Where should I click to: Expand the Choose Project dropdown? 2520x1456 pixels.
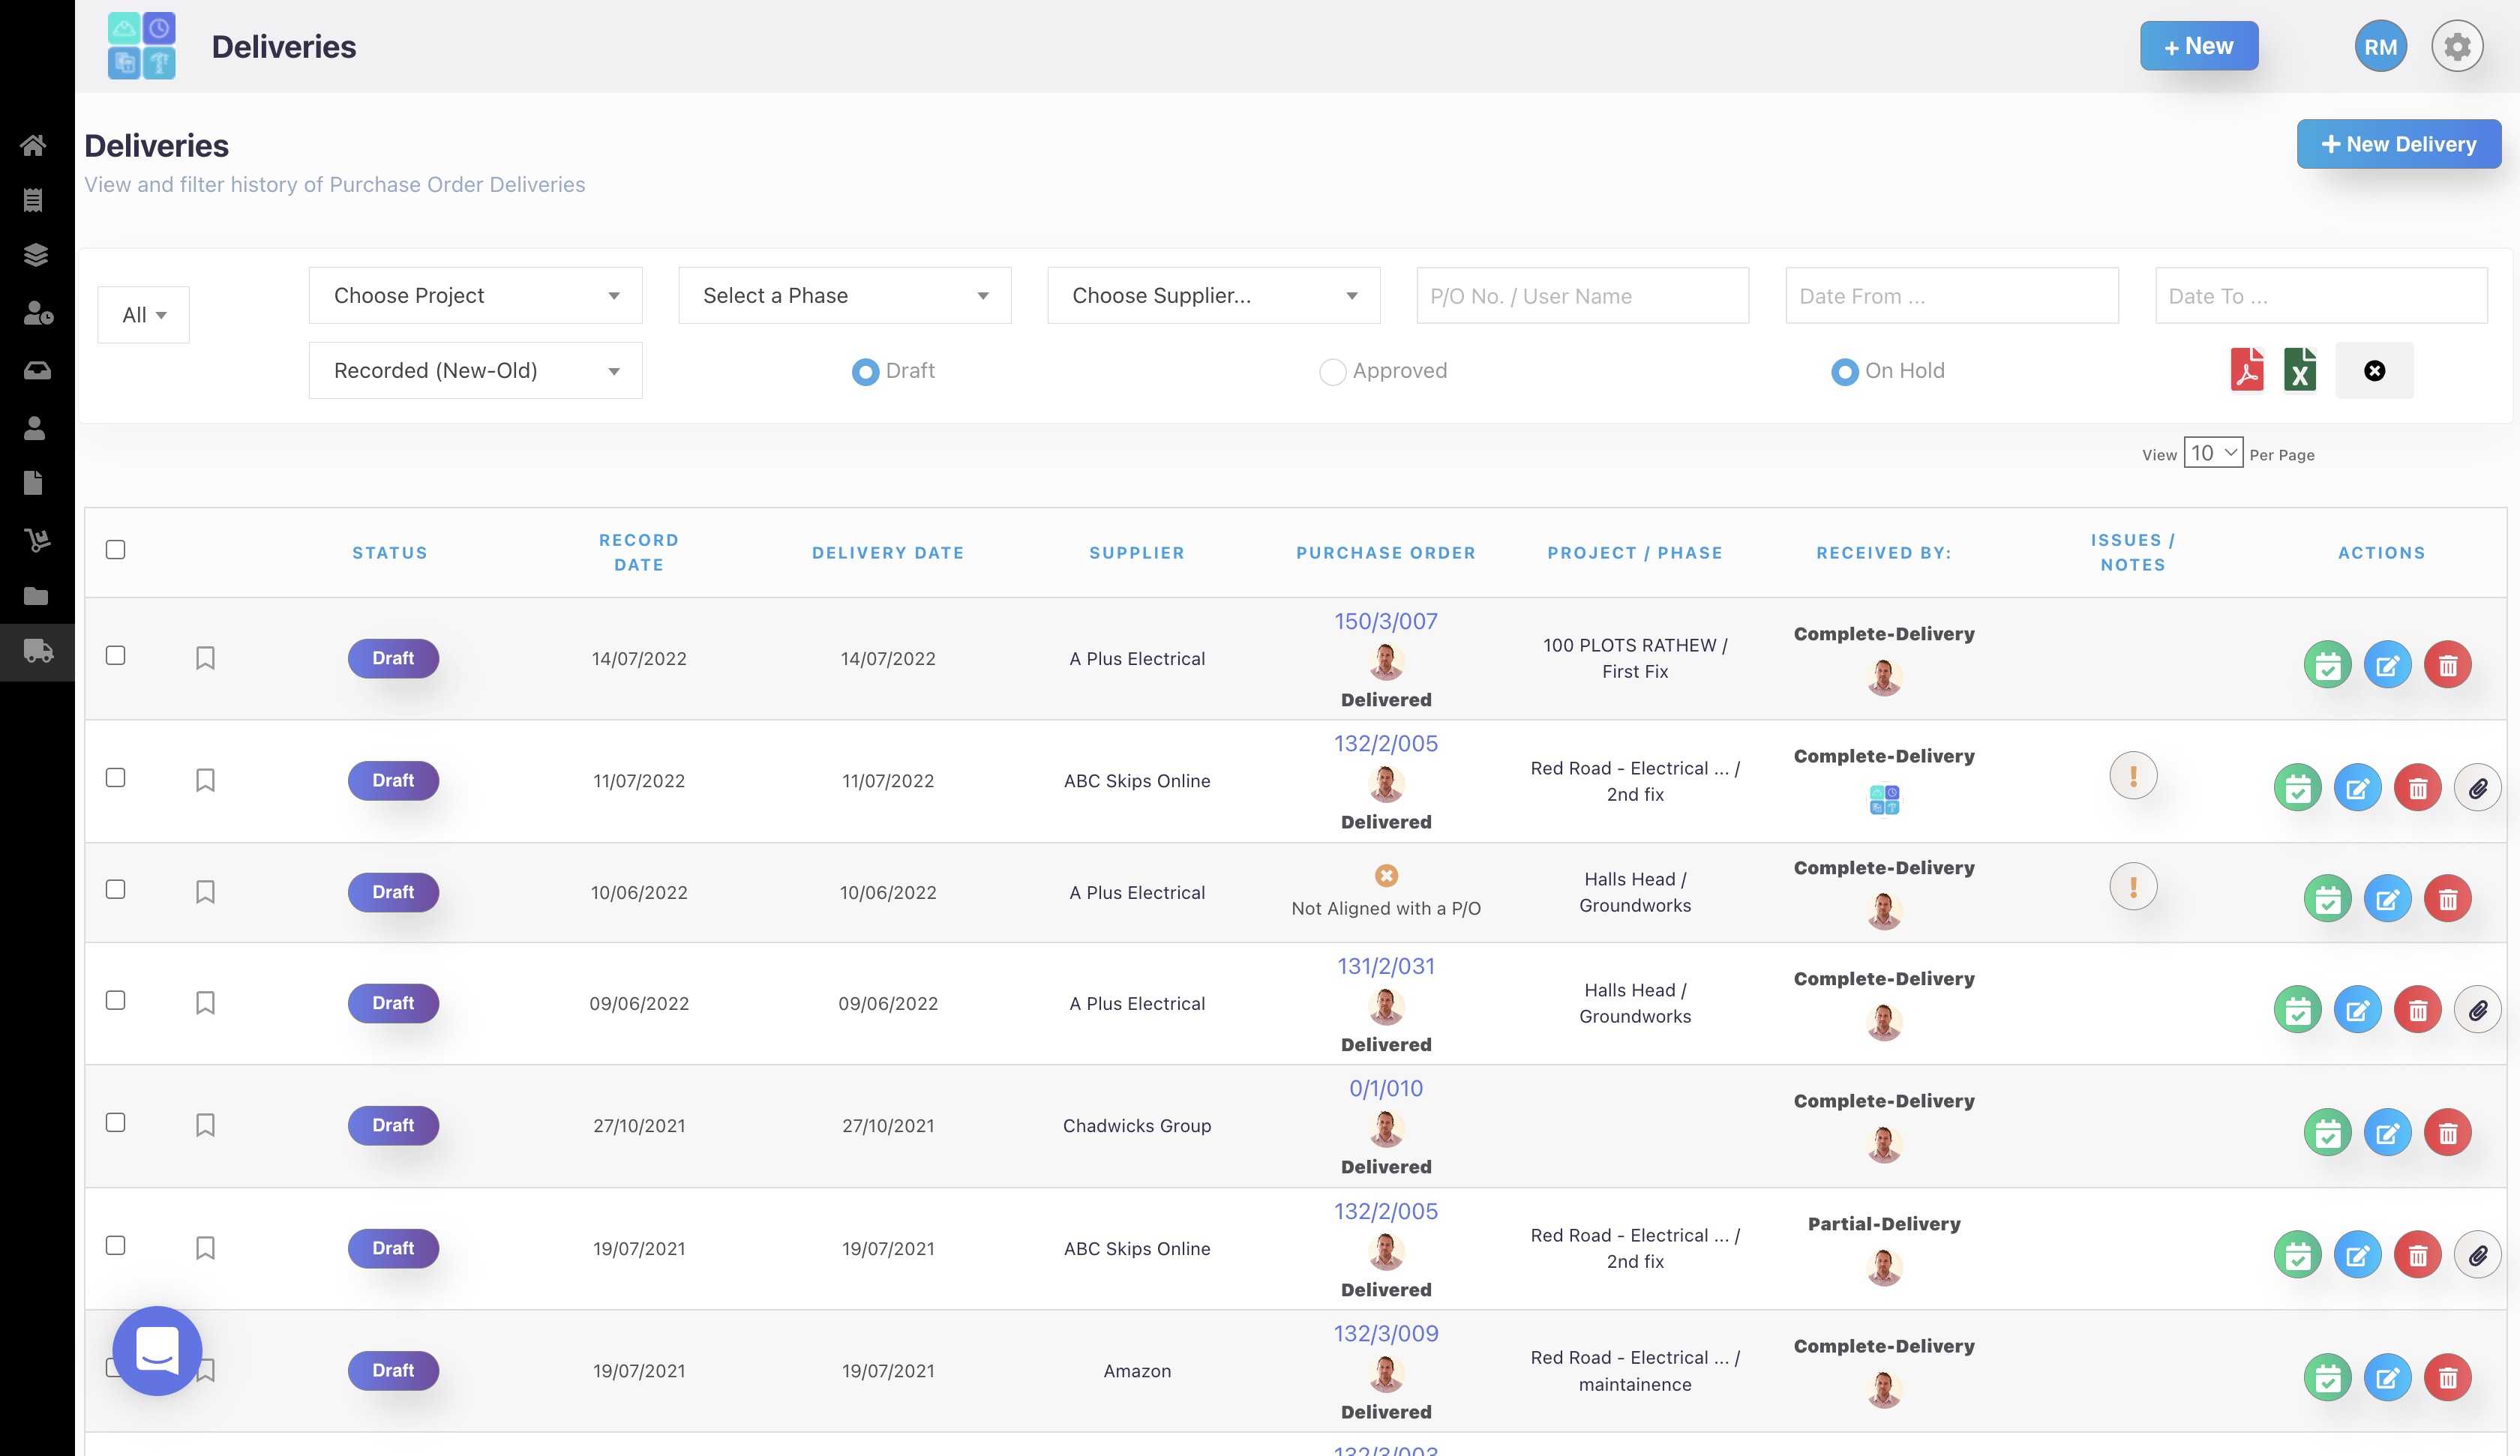(x=475, y=296)
